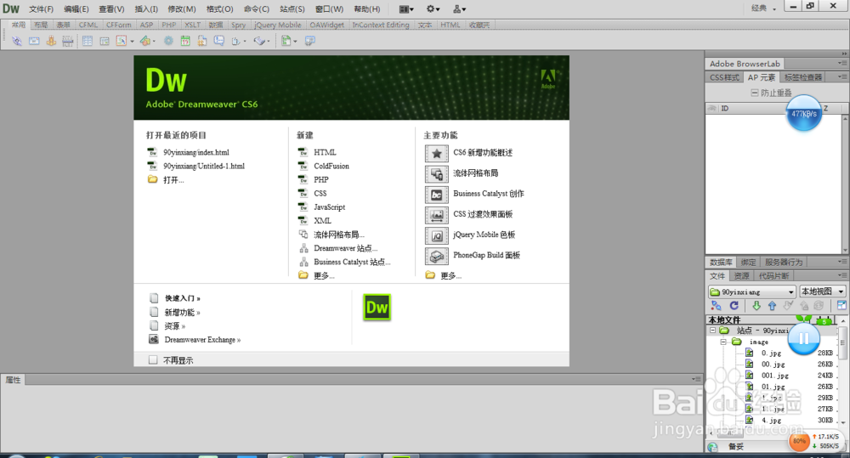The height and width of the screenshot is (458, 850).
Task: Collapse the 属性 panel header
Action: (13, 380)
